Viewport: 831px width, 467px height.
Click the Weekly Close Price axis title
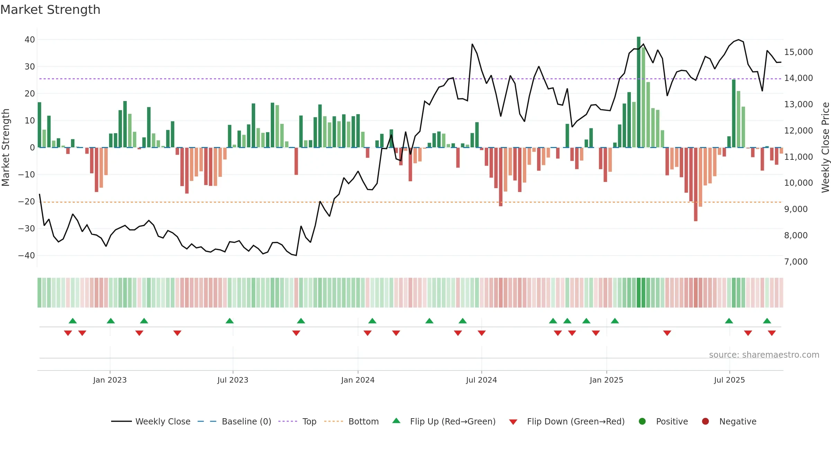tap(825, 147)
